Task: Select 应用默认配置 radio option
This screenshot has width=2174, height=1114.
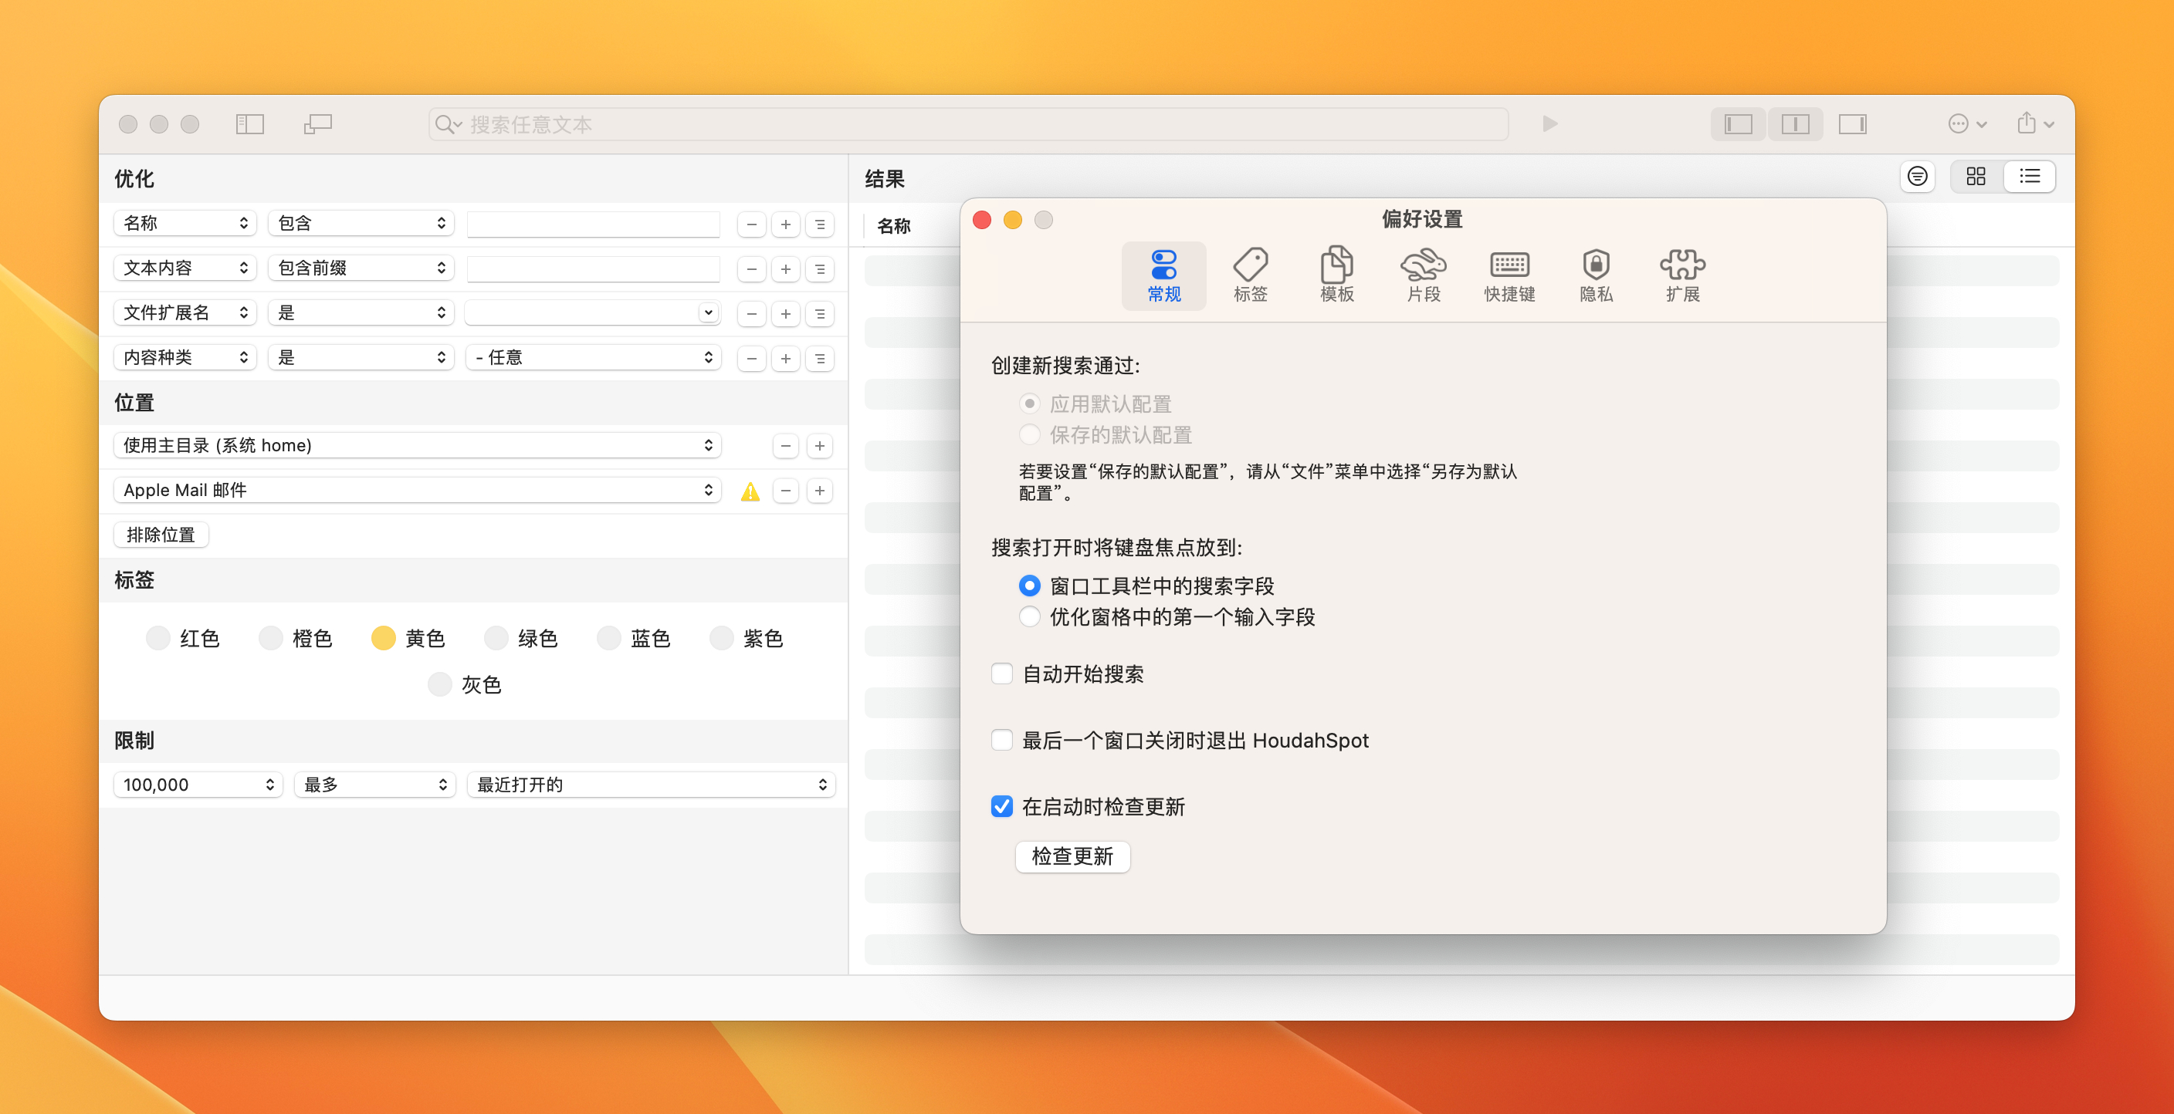Action: [x=1029, y=404]
